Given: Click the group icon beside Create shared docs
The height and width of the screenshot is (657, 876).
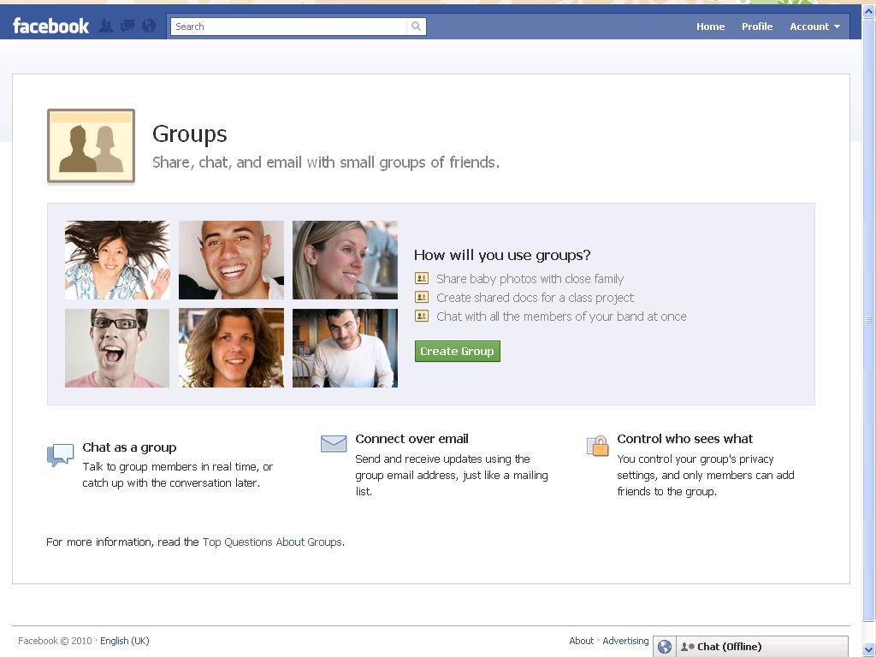Looking at the screenshot, I should pyautogui.click(x=422, y=297).
